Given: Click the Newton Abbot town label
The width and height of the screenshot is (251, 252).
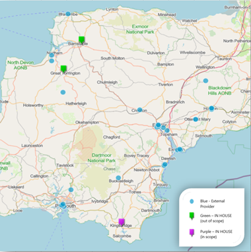Looking at the screenshot, I should click(147, 170).
